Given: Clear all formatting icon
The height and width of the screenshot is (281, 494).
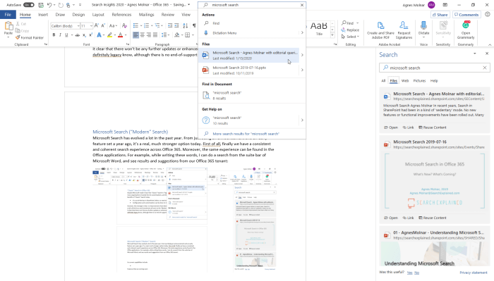Looking at the screenshot, I should [x=124, y=25].
